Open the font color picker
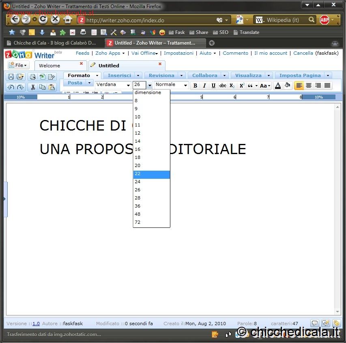Viewport: 346px width, 343px height. pos(278,86)
